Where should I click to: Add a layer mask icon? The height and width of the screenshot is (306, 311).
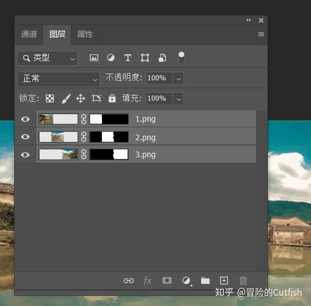coord(167,281)
